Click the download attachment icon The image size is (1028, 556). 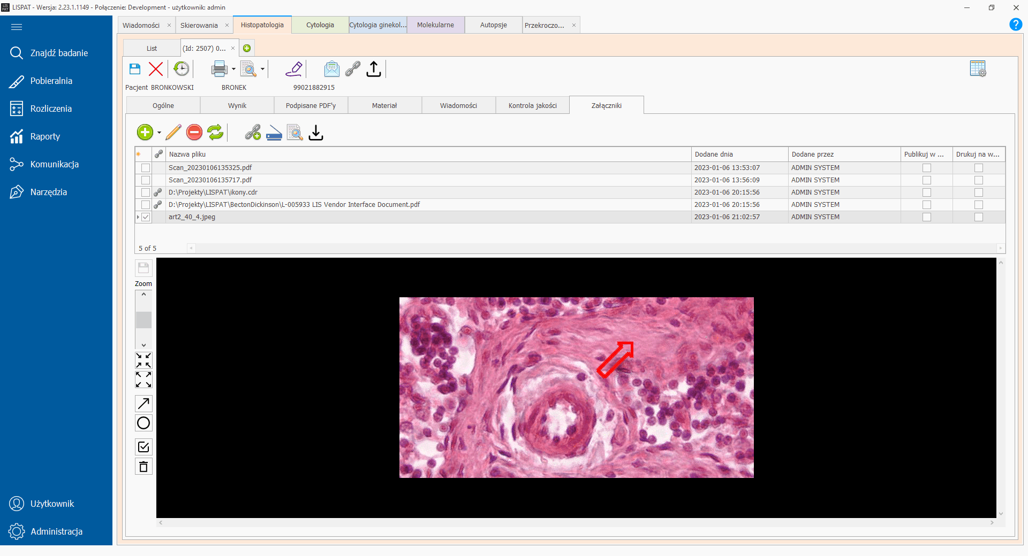(x=316, y=133)
